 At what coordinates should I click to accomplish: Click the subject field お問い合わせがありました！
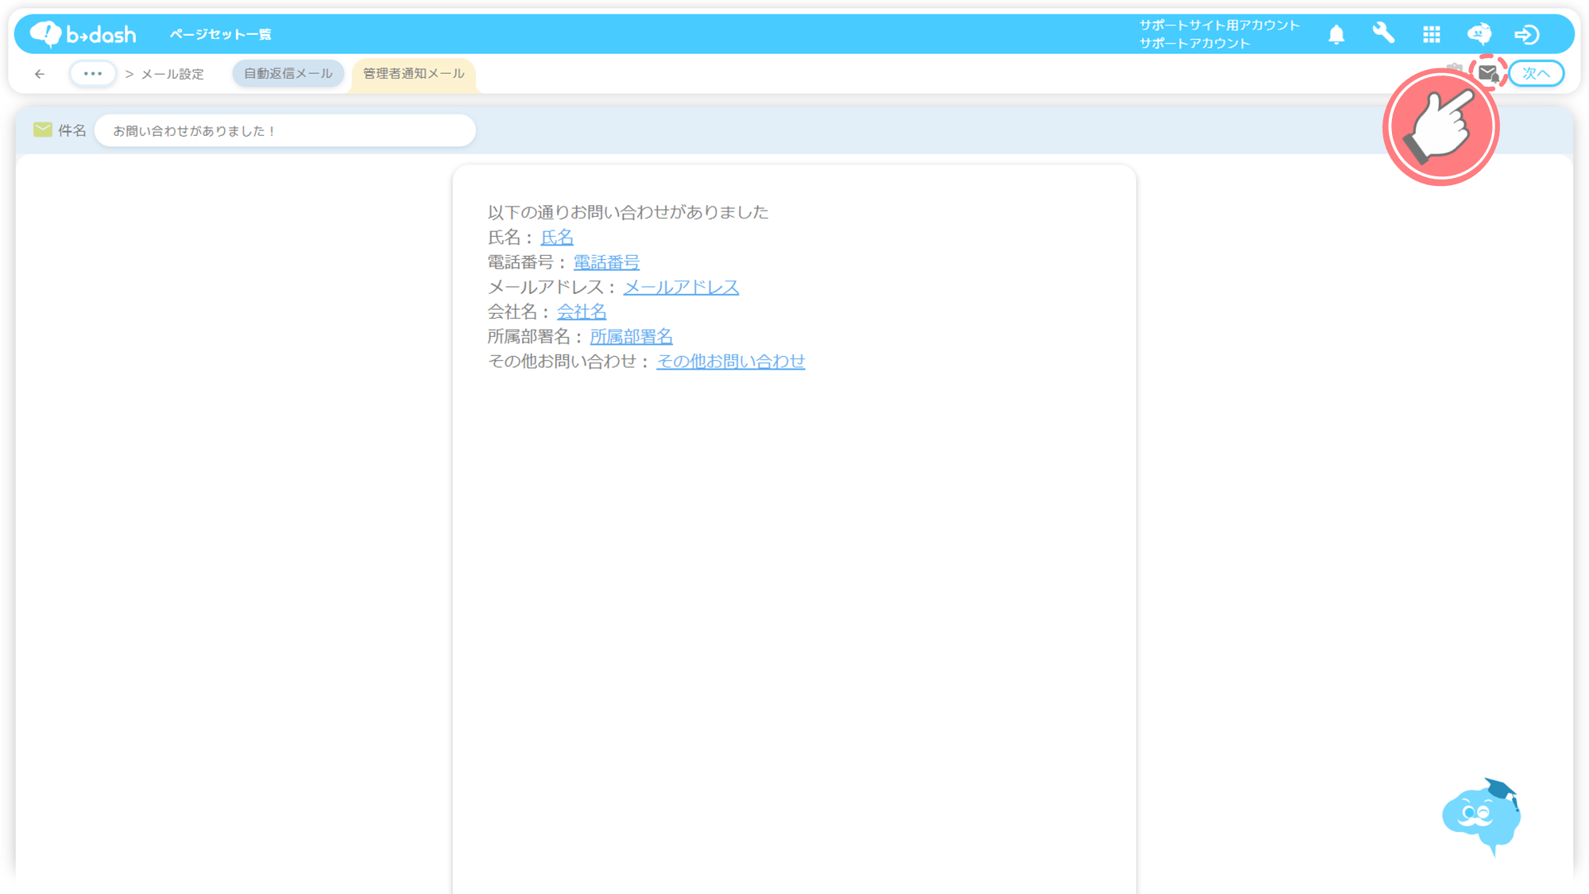coord(285,130)
